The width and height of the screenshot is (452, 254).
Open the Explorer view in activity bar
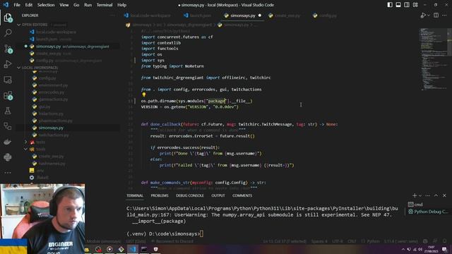point(8,18)
